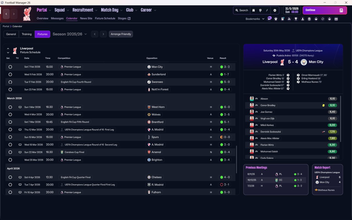Click the Portal breadcrumb link
Viewport: 352px width, 220px height.
coord(6,26)
